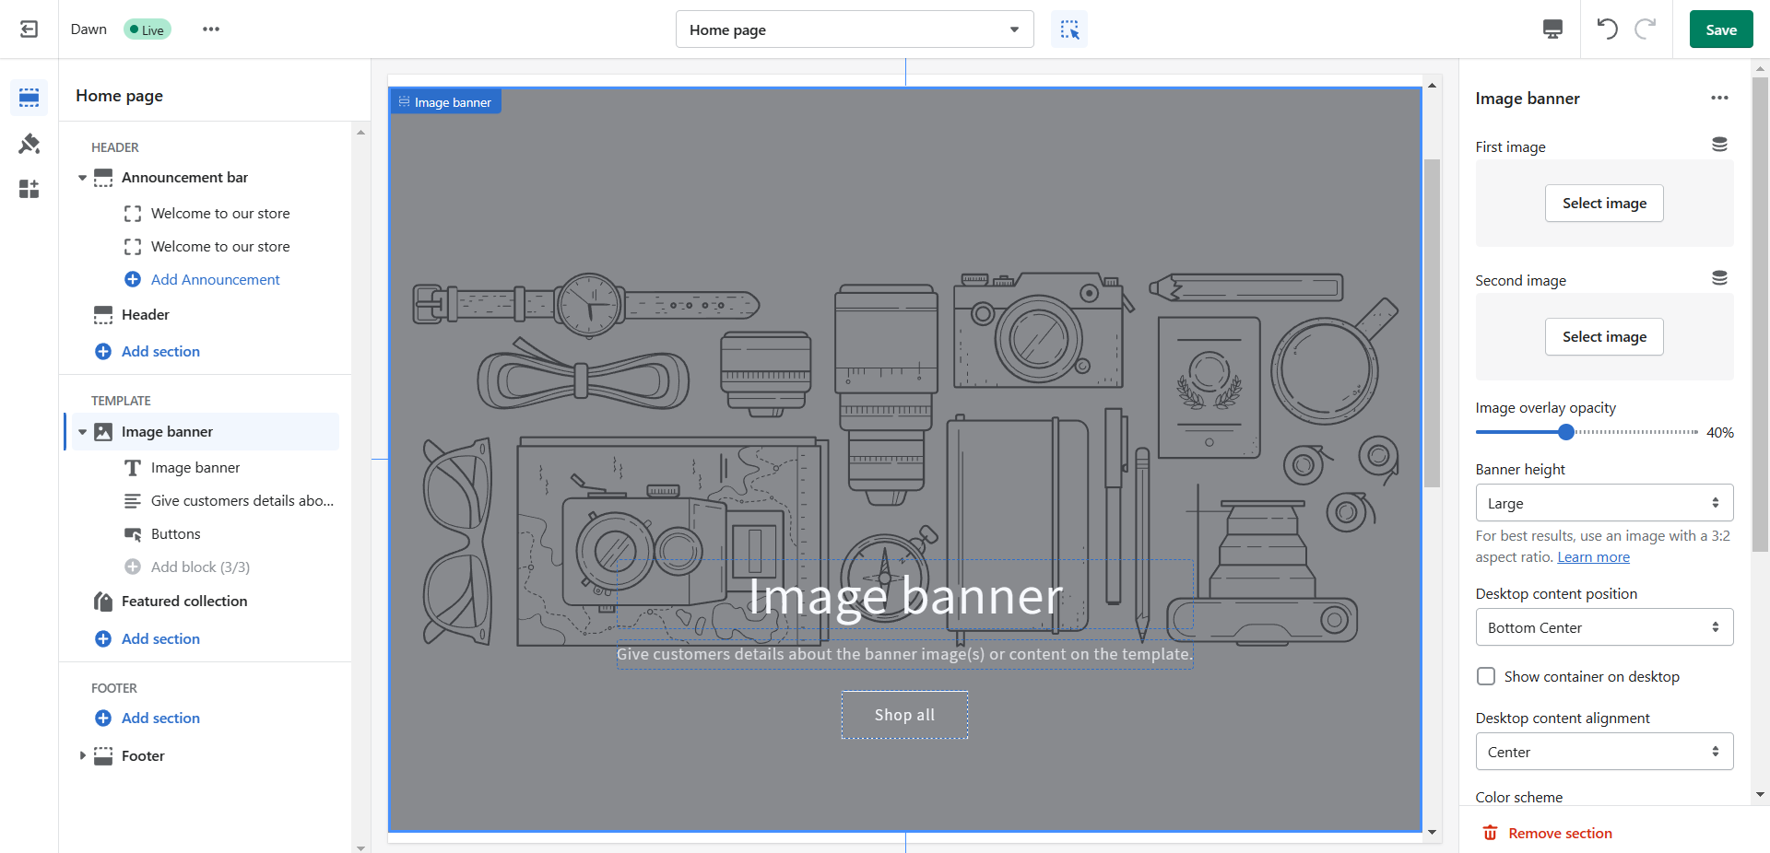Click the Footer section icon
Image resolution: width=1770 pixels, height=853 pixels.
coord(103,756)
